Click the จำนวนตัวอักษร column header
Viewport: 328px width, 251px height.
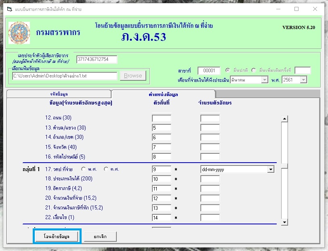tap(215, 102)
